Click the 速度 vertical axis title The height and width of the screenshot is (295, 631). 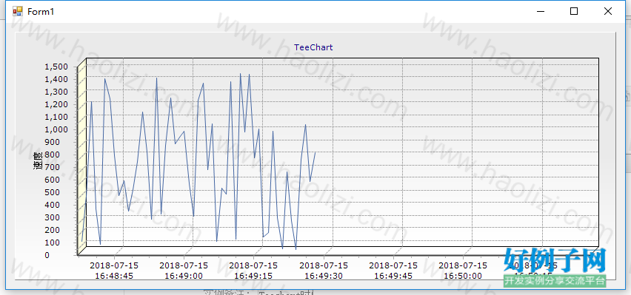[38, 160]
